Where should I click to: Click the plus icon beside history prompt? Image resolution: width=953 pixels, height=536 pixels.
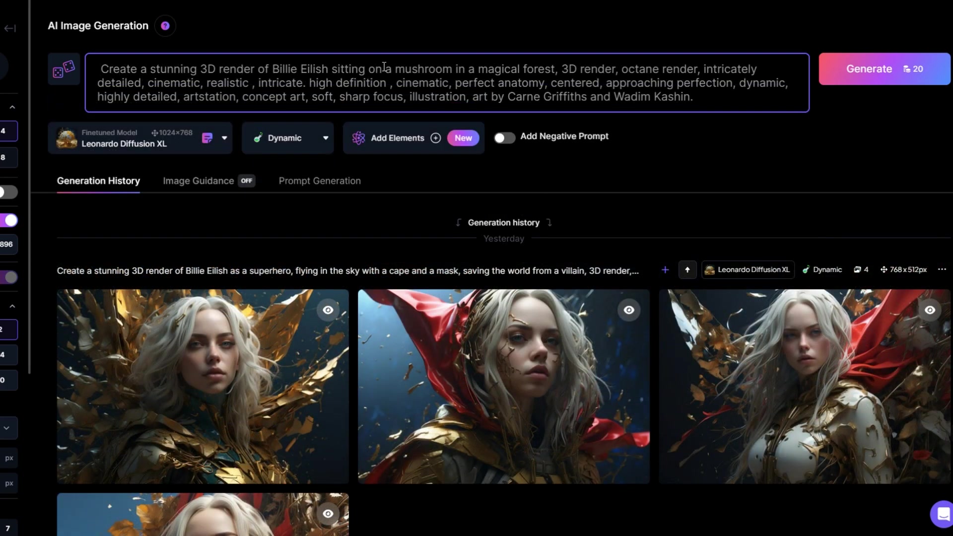pos(665,270)
